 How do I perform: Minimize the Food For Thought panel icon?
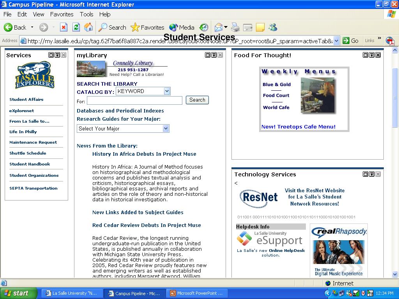(x=372, y=55)
